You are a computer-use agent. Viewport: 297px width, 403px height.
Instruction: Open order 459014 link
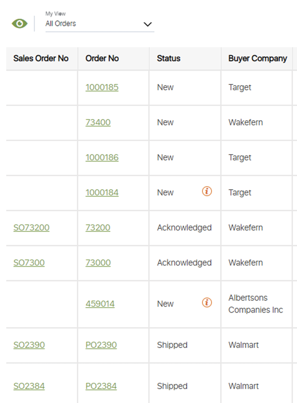pos(100,304)
